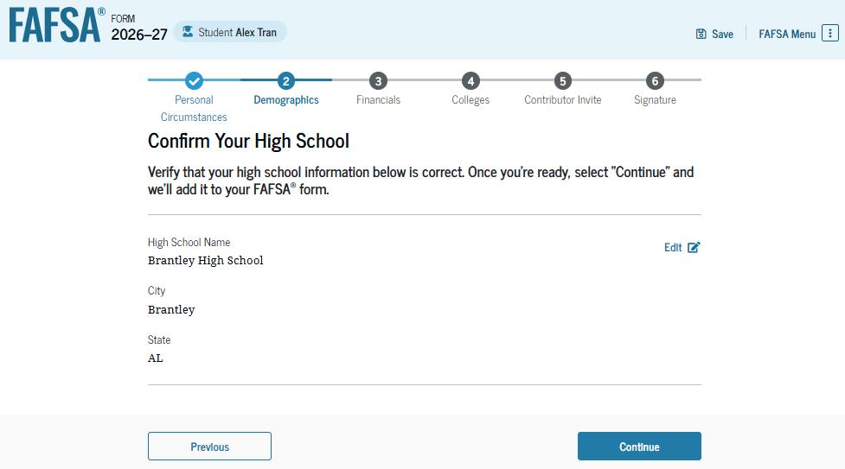Click the FAFSA logo
This screenshot has height=469, width=845.
click(x=55, y=26)
